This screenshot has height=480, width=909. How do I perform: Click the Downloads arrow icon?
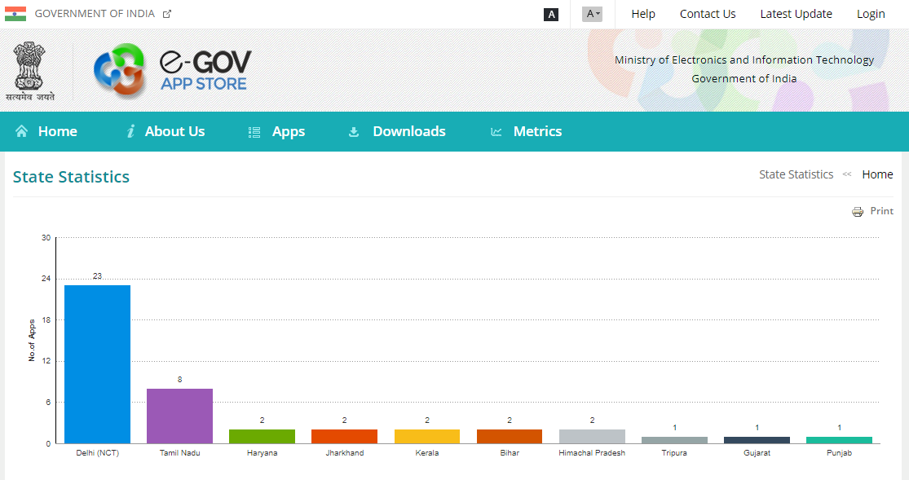click(354, 131)
